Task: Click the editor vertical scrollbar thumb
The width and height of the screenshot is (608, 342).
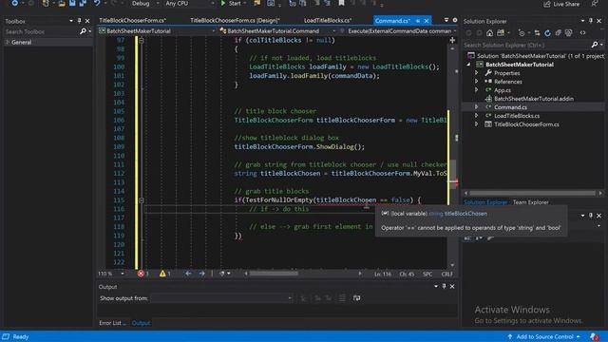Action: pos(452,173)
